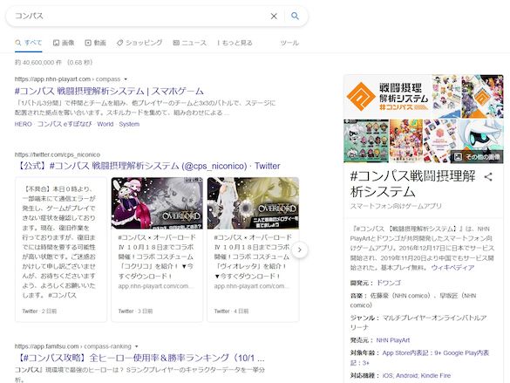The width and height of the screenshot is (510, 383).
Task: Open the ツール options
Action: click(289, 43)
